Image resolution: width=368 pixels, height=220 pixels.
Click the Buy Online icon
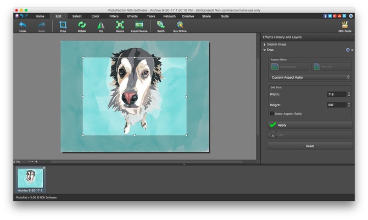[x=180, y=26]
